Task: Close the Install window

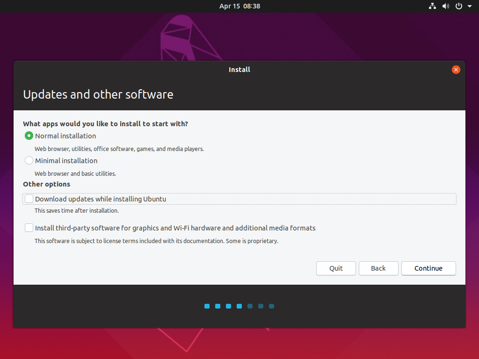Action: (456, 70)
